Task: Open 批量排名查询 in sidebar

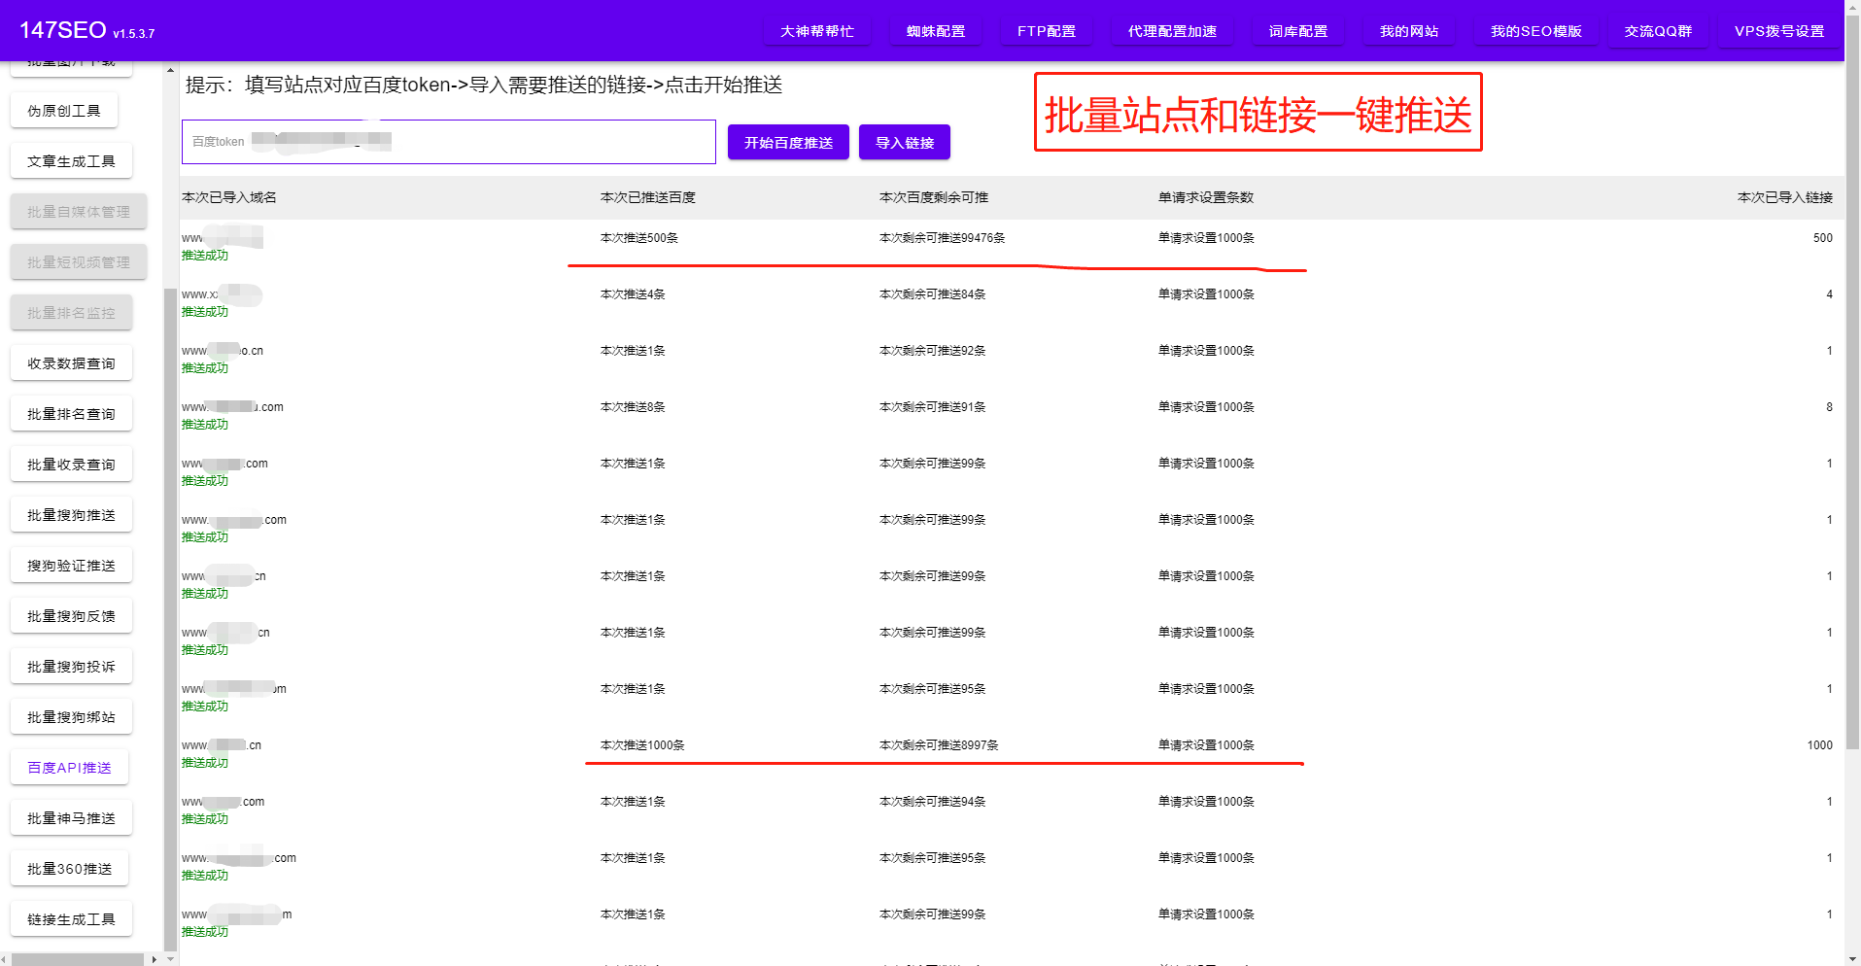Action: coord(71,414)
